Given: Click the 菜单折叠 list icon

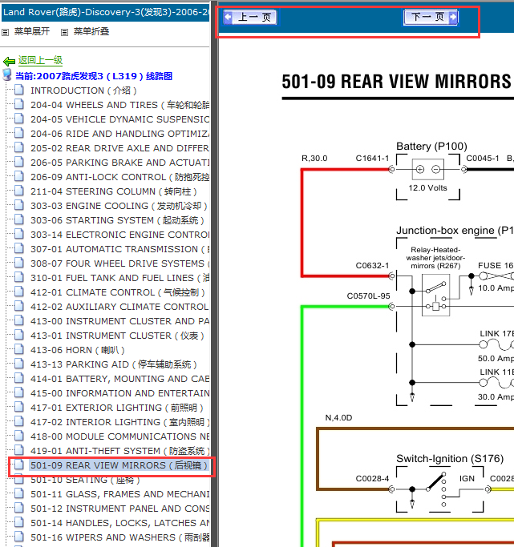Looking at the screenshot, I should tap(64, 33).
